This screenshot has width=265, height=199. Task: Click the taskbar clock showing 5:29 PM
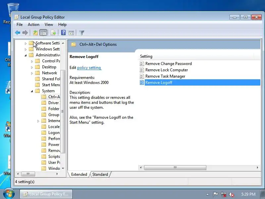pyautogui.click(x=248, y=194)
